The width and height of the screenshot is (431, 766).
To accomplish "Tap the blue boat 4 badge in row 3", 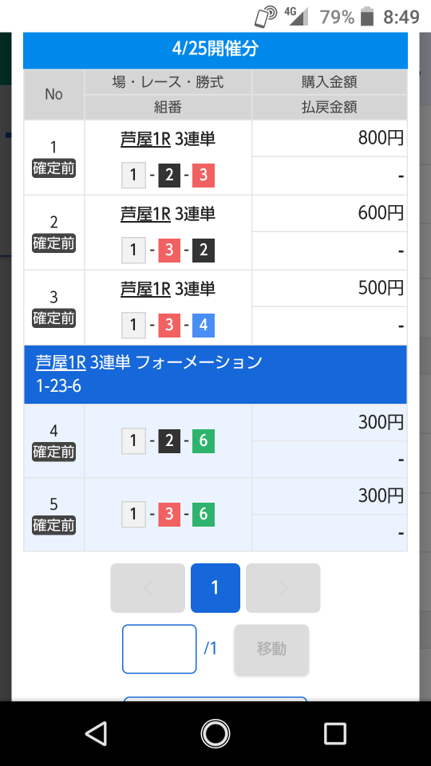I will click(x=204, y=326).
